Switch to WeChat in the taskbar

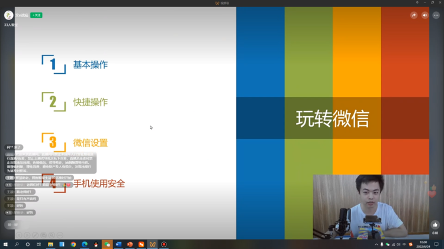pos(107,244)
